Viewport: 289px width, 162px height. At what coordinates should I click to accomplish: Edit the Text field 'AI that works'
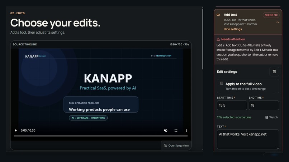point(248,139)
